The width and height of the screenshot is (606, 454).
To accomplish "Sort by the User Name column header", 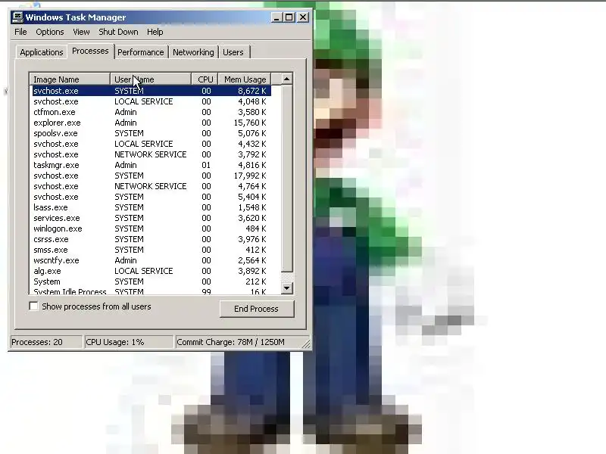I will [x=151, y=79].
